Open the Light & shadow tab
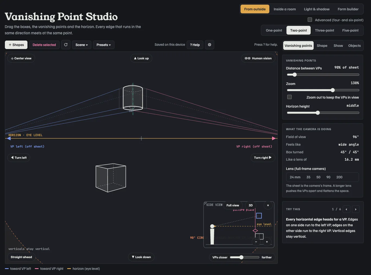The image size is (371, 275). coord(317,9)
